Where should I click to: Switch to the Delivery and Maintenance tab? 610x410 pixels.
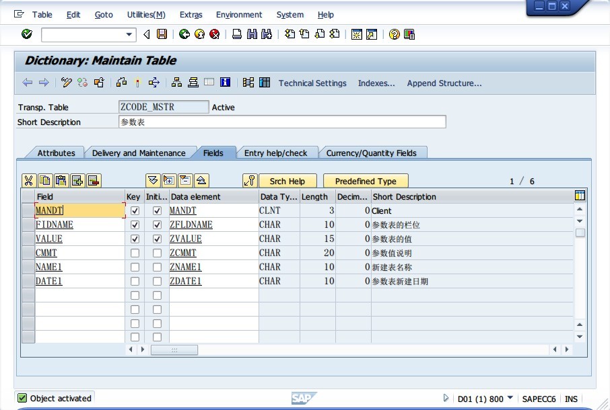pyautogui.click(x=139, y=153)
